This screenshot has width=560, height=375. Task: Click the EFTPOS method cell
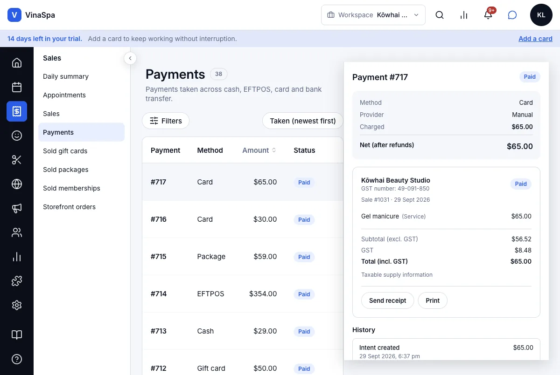(210, 294)
